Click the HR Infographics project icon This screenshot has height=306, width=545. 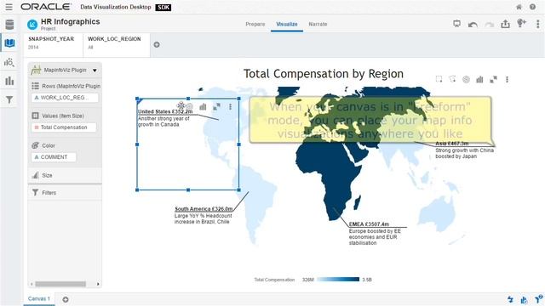pos(32,25)
